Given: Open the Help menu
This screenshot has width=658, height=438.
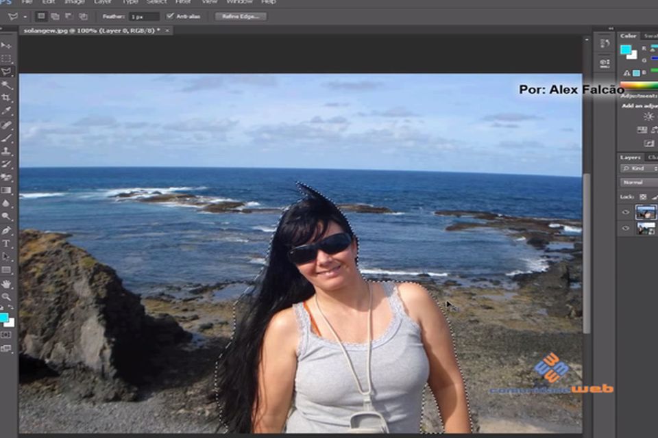Looking at the screenshot, I should click(269, 2).
